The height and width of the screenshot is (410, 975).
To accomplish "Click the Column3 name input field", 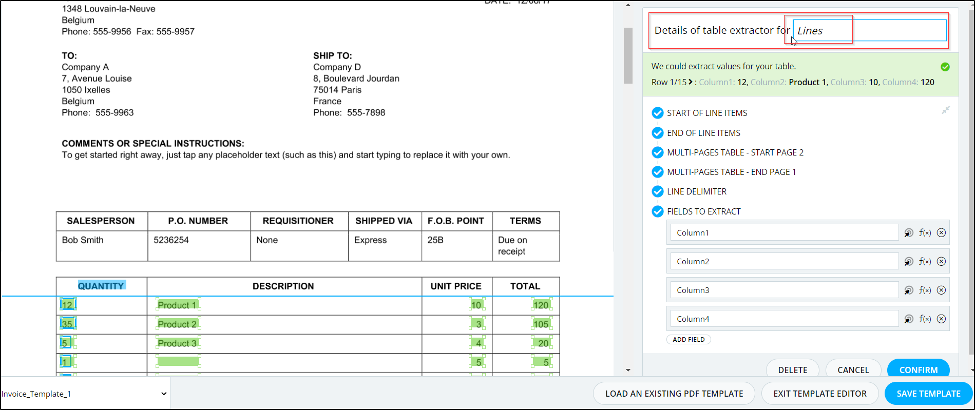I will coord(784,290).
